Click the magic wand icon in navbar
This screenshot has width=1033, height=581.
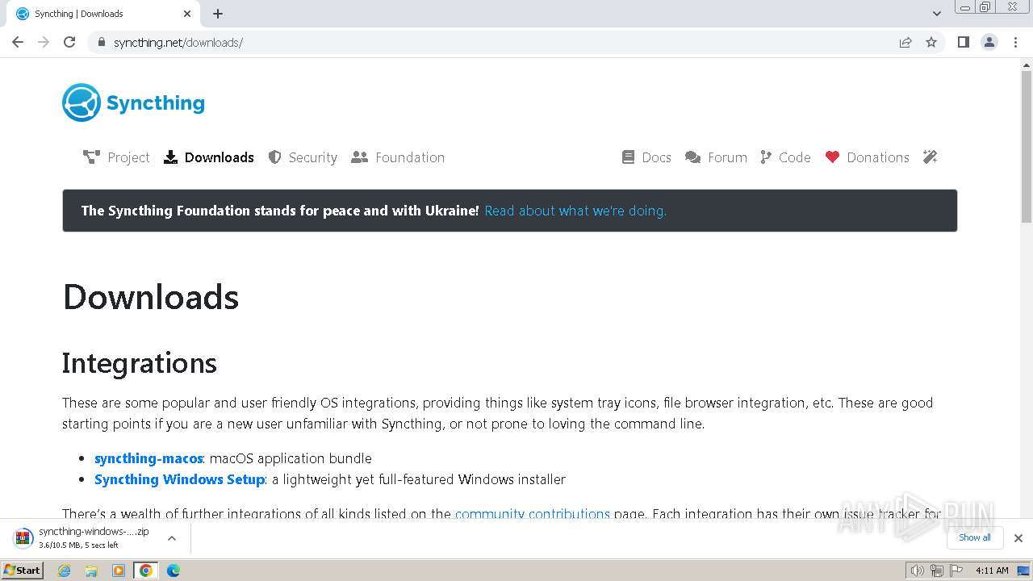click(x=931, y=157)
